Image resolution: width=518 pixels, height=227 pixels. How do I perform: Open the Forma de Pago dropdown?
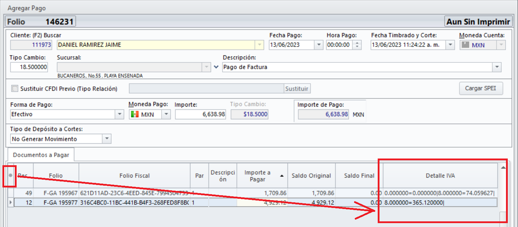119,114
